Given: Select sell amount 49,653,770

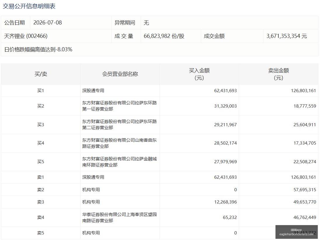Looking at the screenshot, I should pyautogui.click(x=305, y=202).
